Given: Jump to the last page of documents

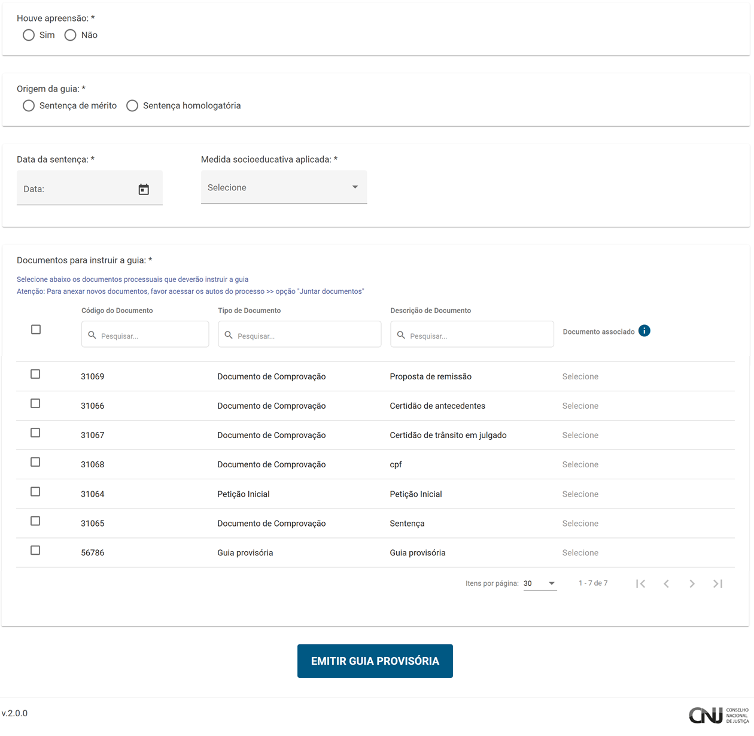Looking at the screenshot, I should [x=718, y=583].
